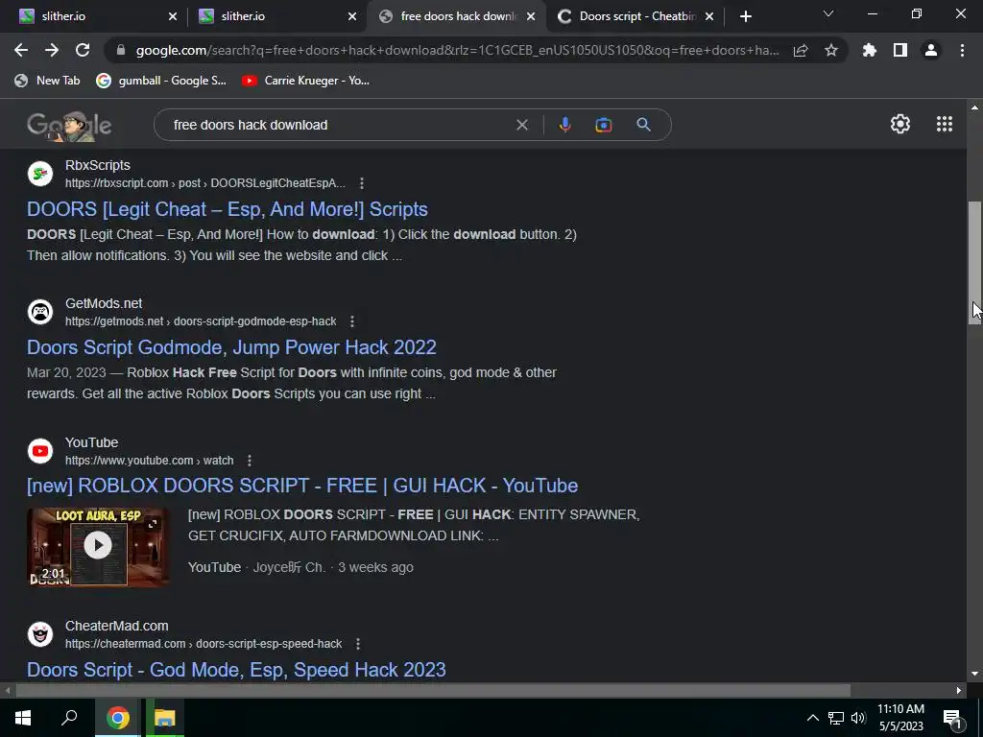
Task: Open more options for RbxScripts result
Action: pyautogui.click(x=362, y=183)
